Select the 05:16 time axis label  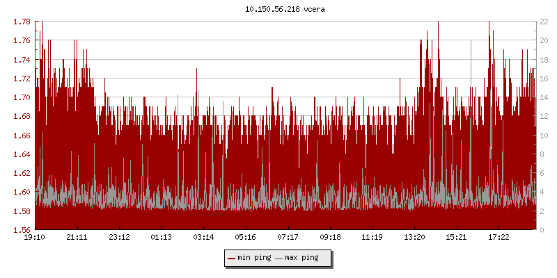coord(246,238)
